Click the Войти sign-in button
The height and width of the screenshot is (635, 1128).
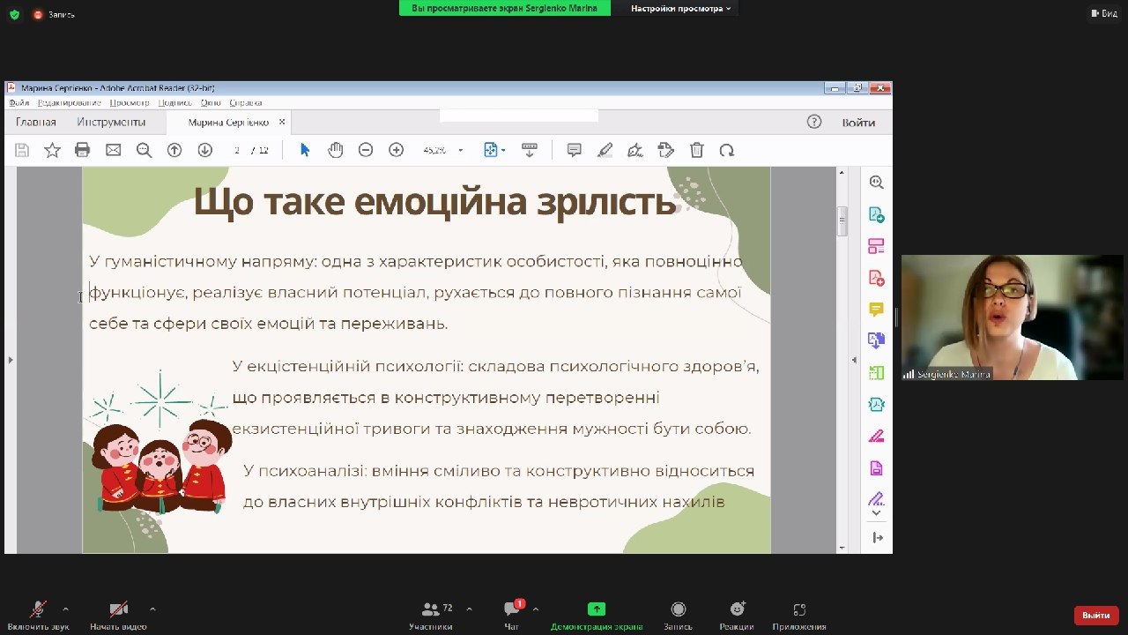[857, 123]
